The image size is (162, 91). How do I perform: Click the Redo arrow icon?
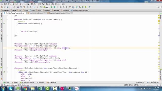pyautogui.click(x=14, y=7)
